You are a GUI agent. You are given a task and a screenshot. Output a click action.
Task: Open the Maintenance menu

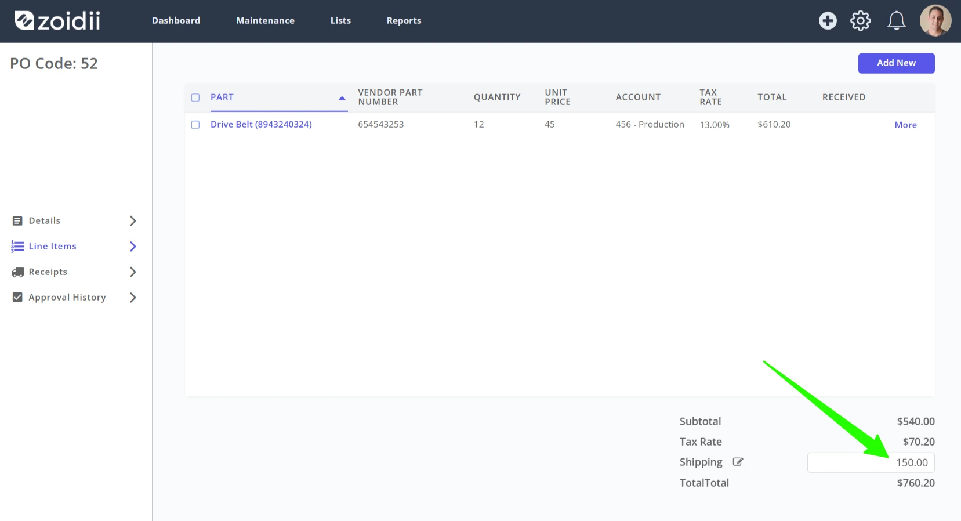pyautogui.click(x=265, y=20)
